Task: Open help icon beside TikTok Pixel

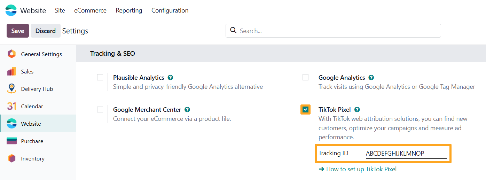Action: 357,110
